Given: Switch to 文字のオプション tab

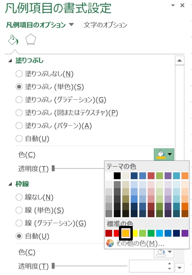Looking at the screenshot, I should click(x=105, y=25).
